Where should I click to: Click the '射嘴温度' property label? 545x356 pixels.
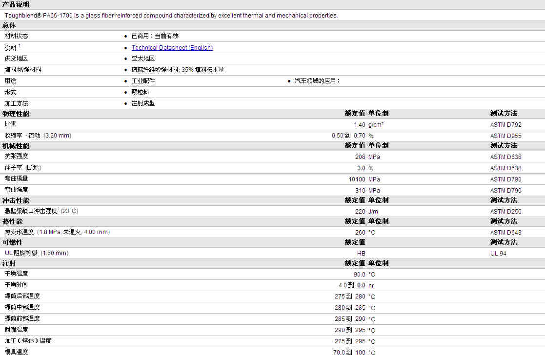16,330
